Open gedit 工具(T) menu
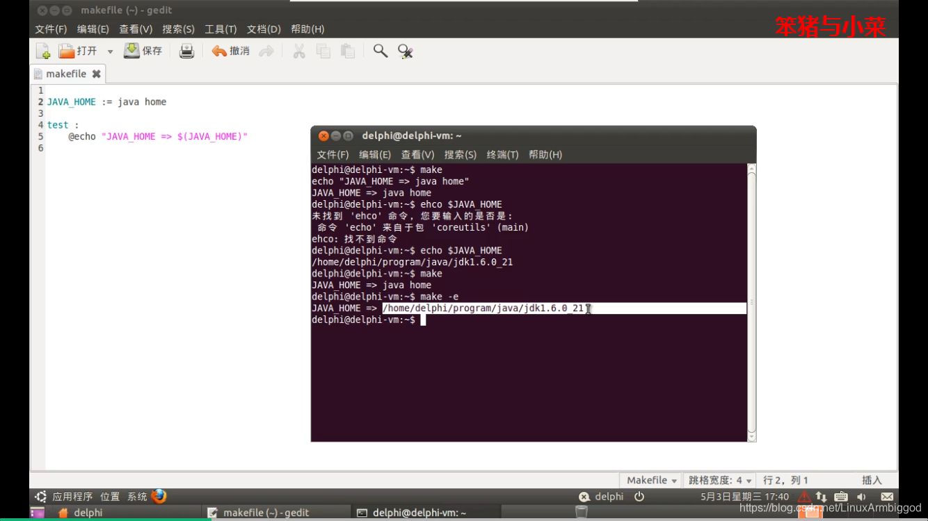The image size is (928, 521). coord(221,29)
